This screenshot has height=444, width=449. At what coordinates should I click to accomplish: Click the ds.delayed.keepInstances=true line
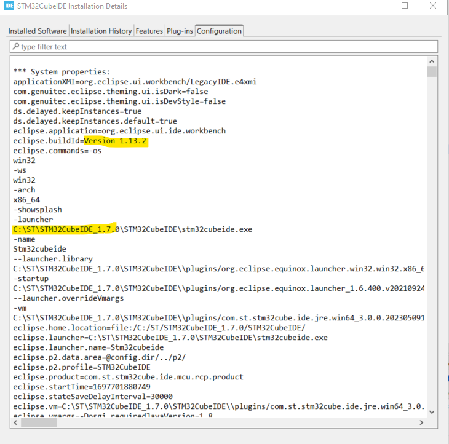(77, 111)
